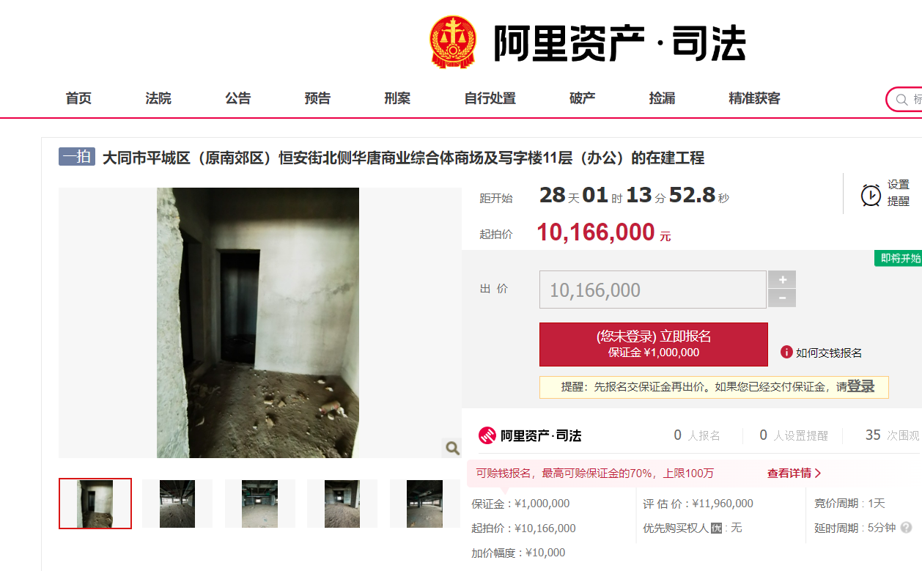The height and width of the screenshot is (571, 922).
Task: Click the gray help icon beside 延时周期
Action: tap(907, 528)
